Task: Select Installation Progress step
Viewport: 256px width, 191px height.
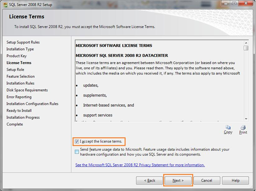Action: pyautogui.click(x=23, y=117)
